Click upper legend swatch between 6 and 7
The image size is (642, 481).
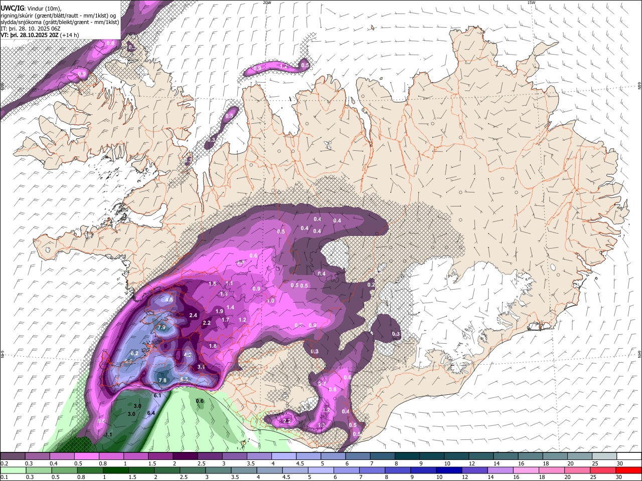pyautogui.click(x=358, y=456)
